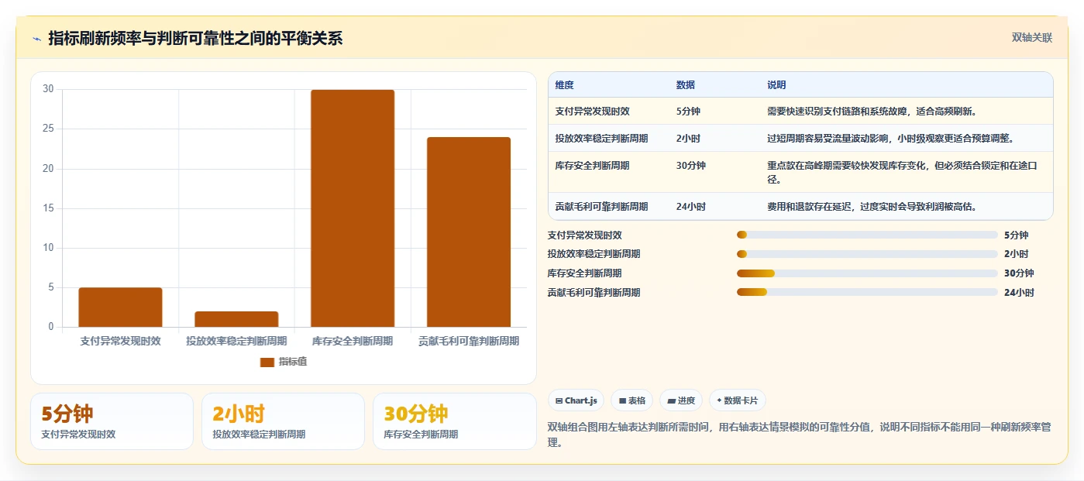Click the 双轴关联 badge
1084x481 pixels.
pyautogui.click(x=1031, y=37)
